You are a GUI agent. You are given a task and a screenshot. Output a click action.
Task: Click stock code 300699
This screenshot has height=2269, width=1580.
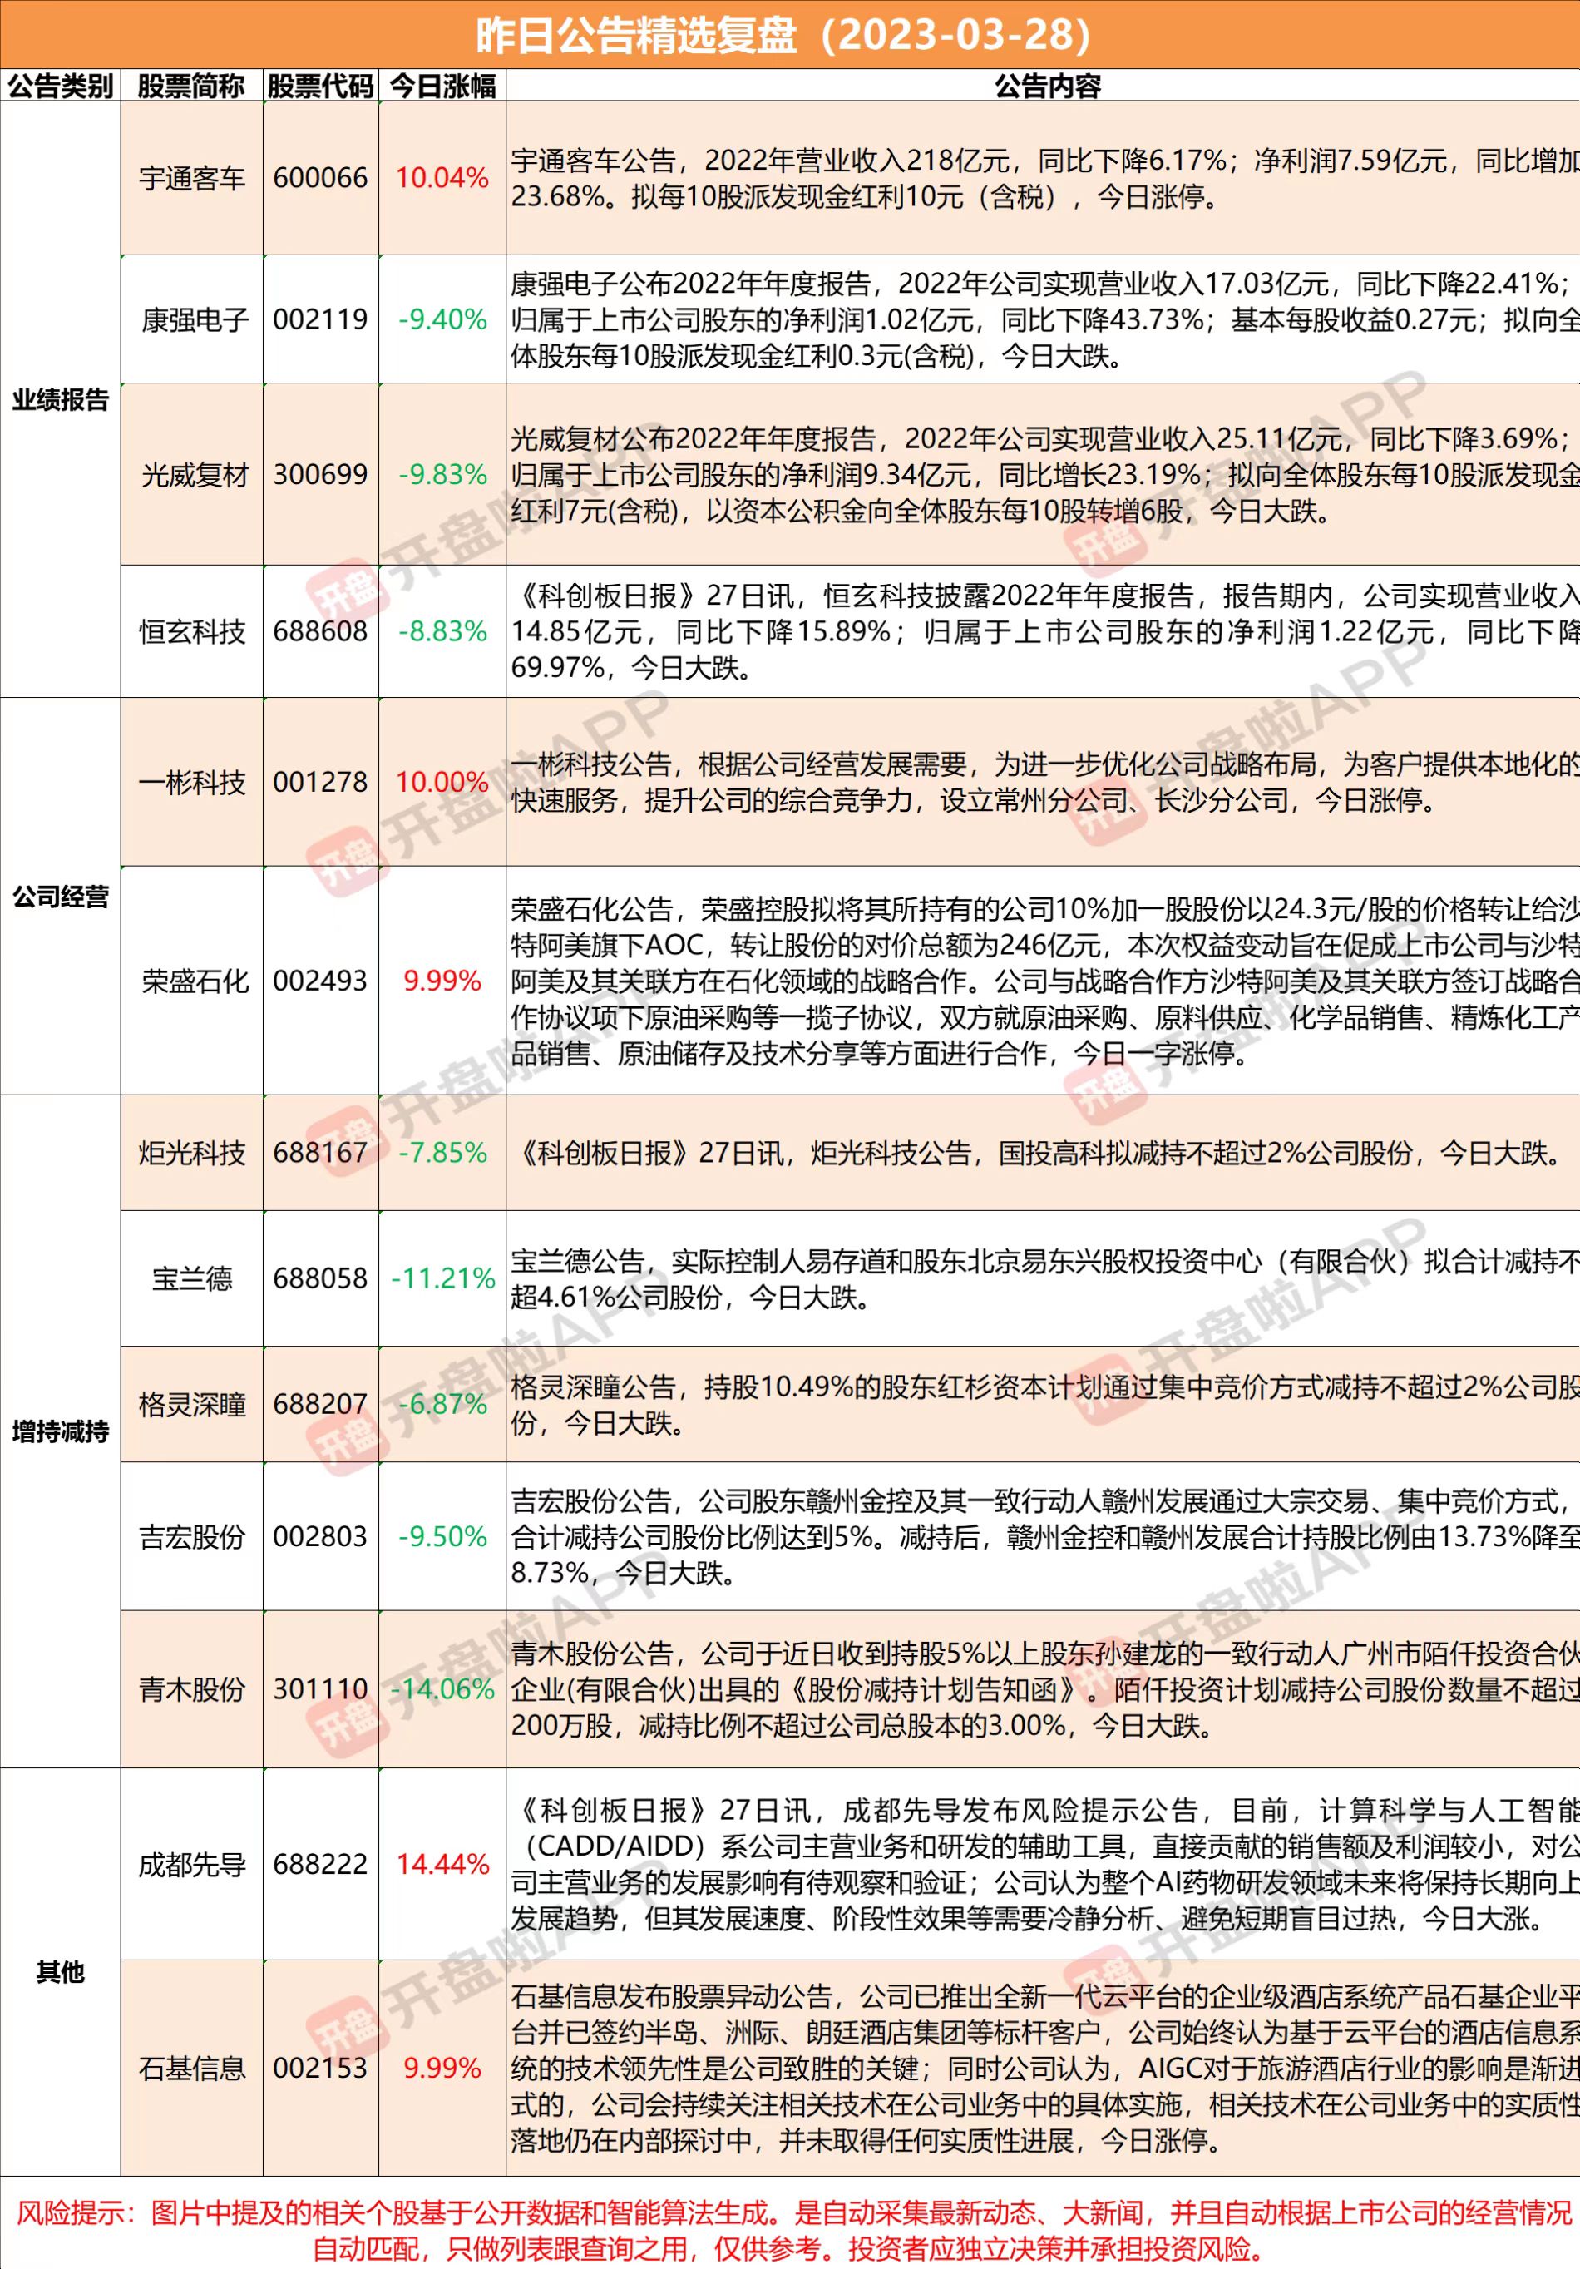coord(320,474)
